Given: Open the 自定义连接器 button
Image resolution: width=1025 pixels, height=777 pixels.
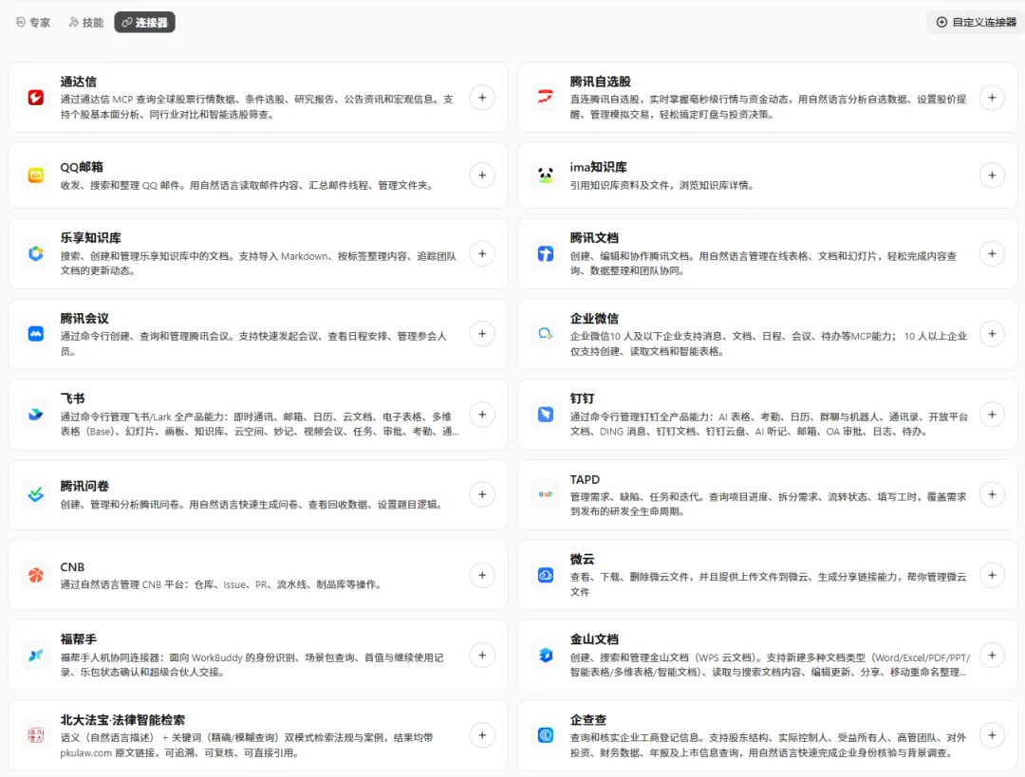Looking at the screenshot, I should [x=976, y=22].
